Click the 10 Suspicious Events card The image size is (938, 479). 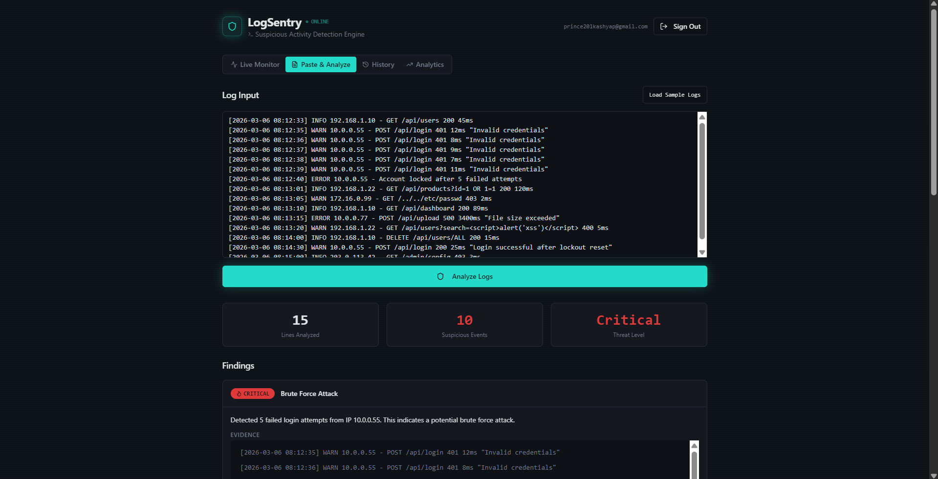tap(465, 325)
